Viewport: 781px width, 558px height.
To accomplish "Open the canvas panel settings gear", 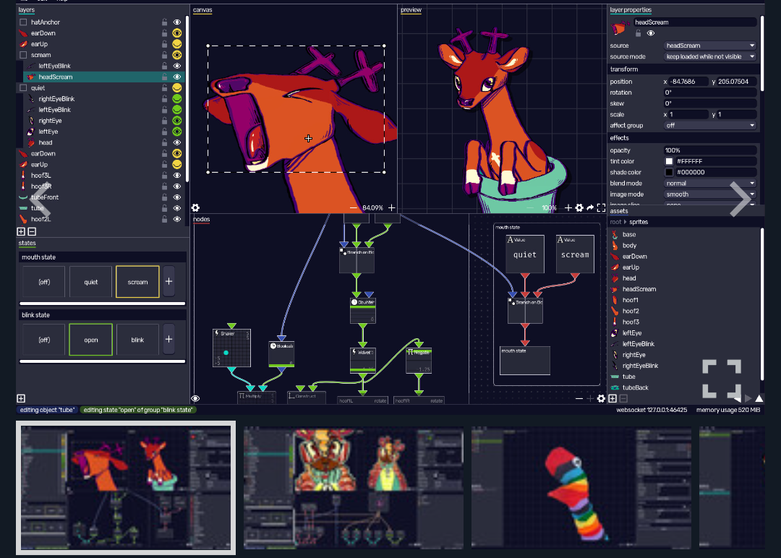I will pos(195,207).
